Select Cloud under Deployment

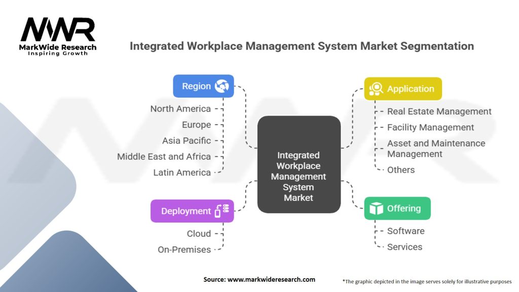199,234
